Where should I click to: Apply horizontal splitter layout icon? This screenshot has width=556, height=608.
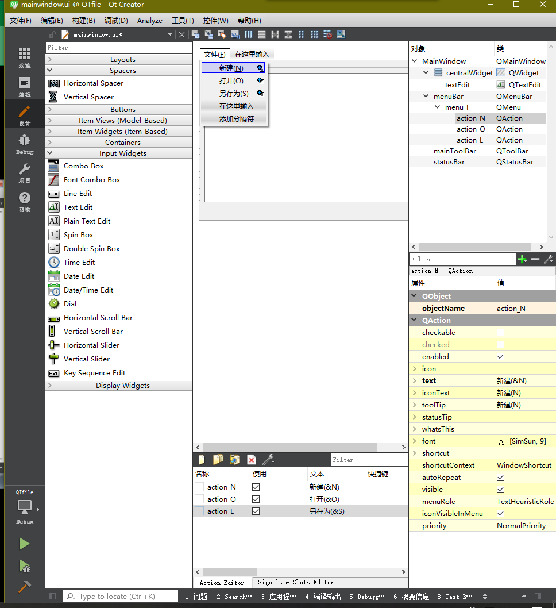pyautogui.click(x=275, y=34)
